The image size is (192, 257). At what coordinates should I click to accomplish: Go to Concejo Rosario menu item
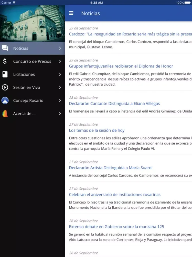pyautogui.click(x=32, y=100)
